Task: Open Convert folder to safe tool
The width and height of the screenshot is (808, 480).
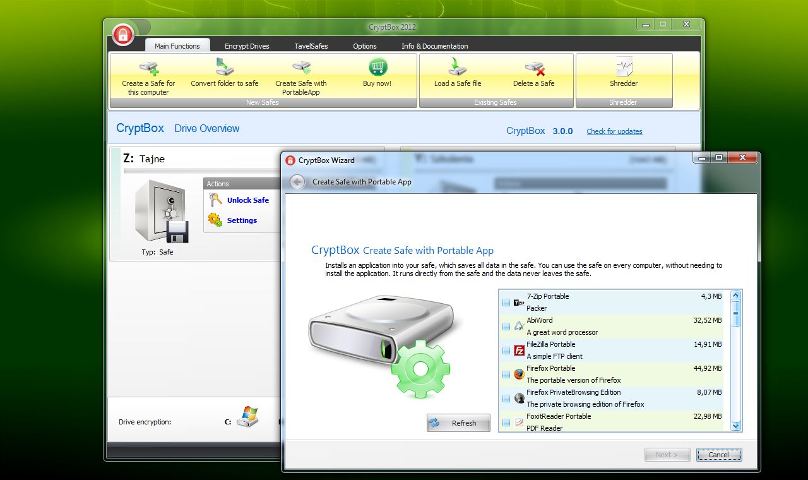Action: [x=225, y=73]
